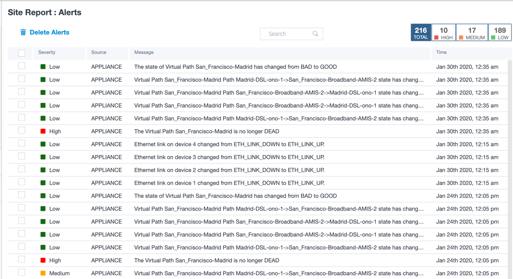
Task: Sort by the Severity column header
Action: tap(47, 53)
